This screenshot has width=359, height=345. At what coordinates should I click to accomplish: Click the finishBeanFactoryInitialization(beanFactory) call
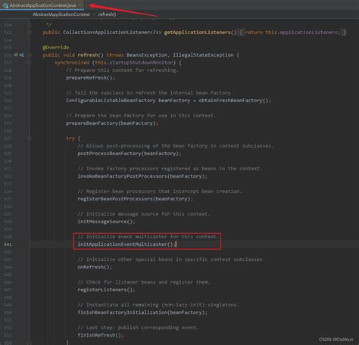(141, 312)
